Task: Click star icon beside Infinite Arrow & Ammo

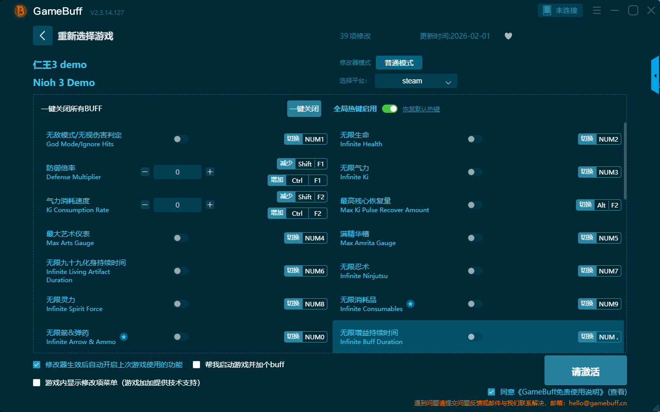Action: [x=124, y=337]
